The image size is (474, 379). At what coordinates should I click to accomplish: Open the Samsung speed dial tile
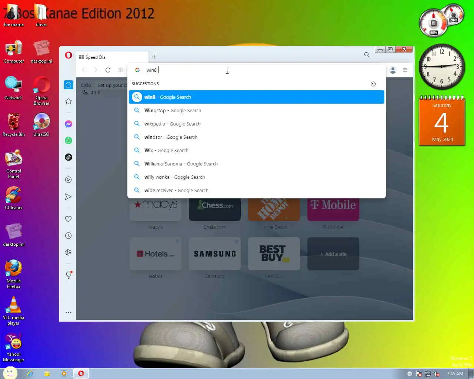coord(215,254)
